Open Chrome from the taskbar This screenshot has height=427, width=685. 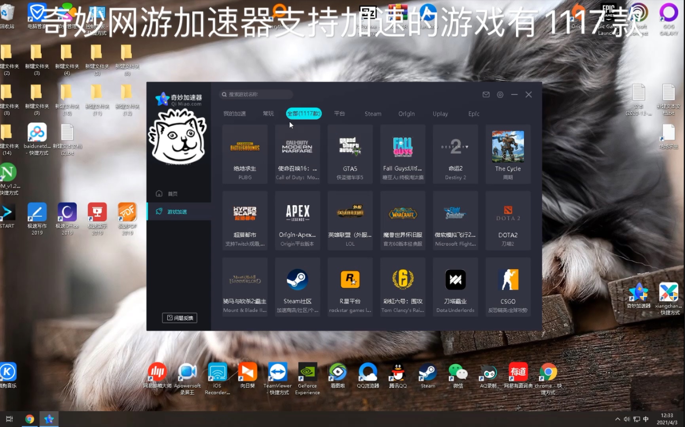click(29, 419)
